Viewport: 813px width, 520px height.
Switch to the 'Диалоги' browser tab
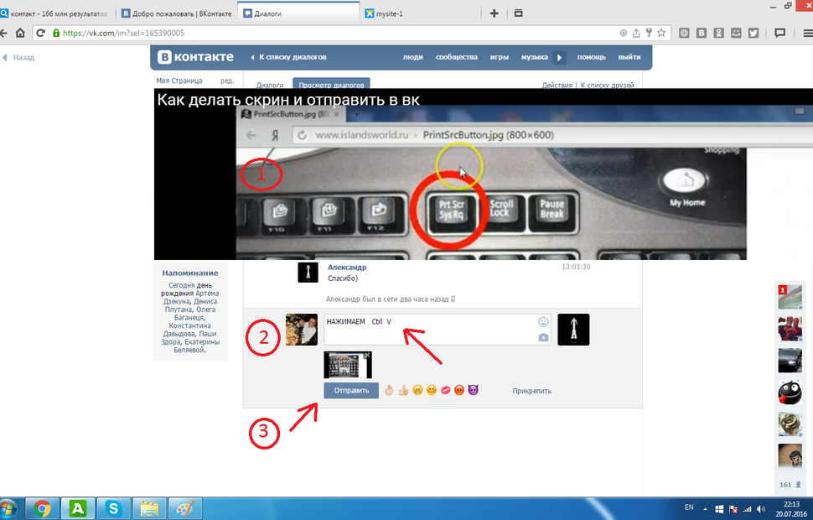pos(298,13)
